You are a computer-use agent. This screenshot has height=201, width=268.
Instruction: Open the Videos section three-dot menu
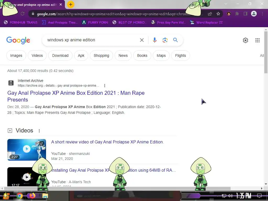[39, 131]
